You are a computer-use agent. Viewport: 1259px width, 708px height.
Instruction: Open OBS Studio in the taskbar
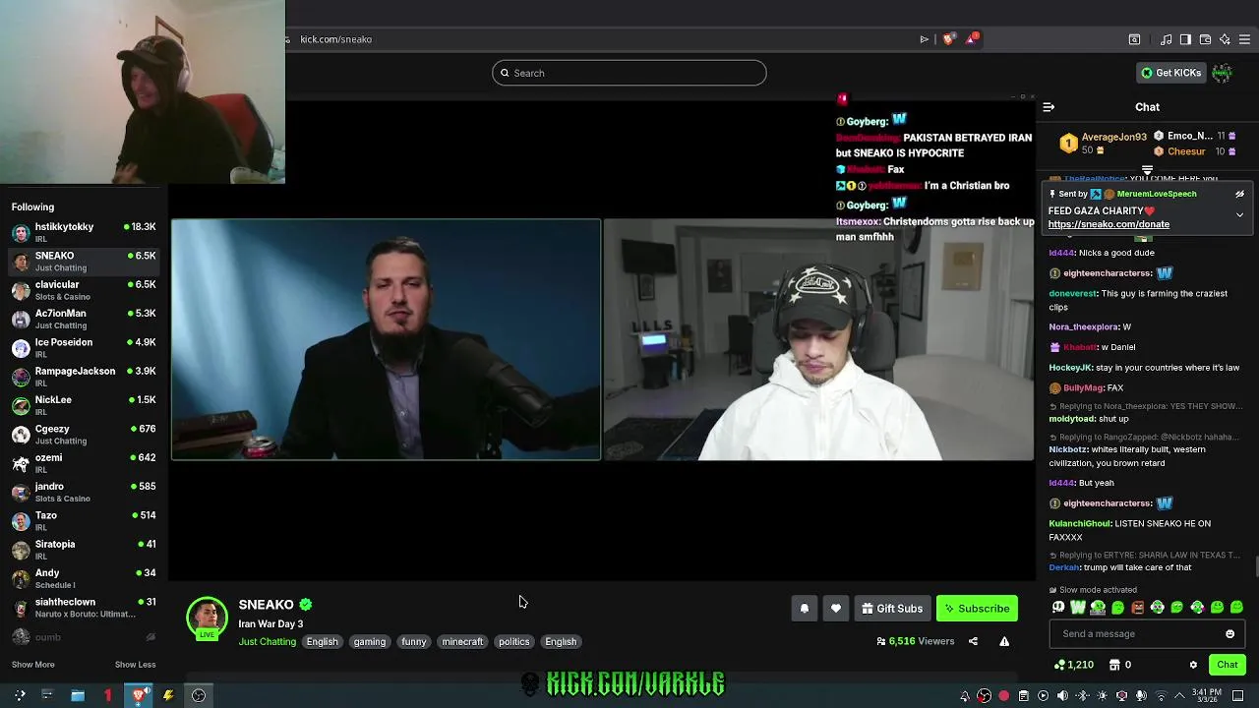199,695
